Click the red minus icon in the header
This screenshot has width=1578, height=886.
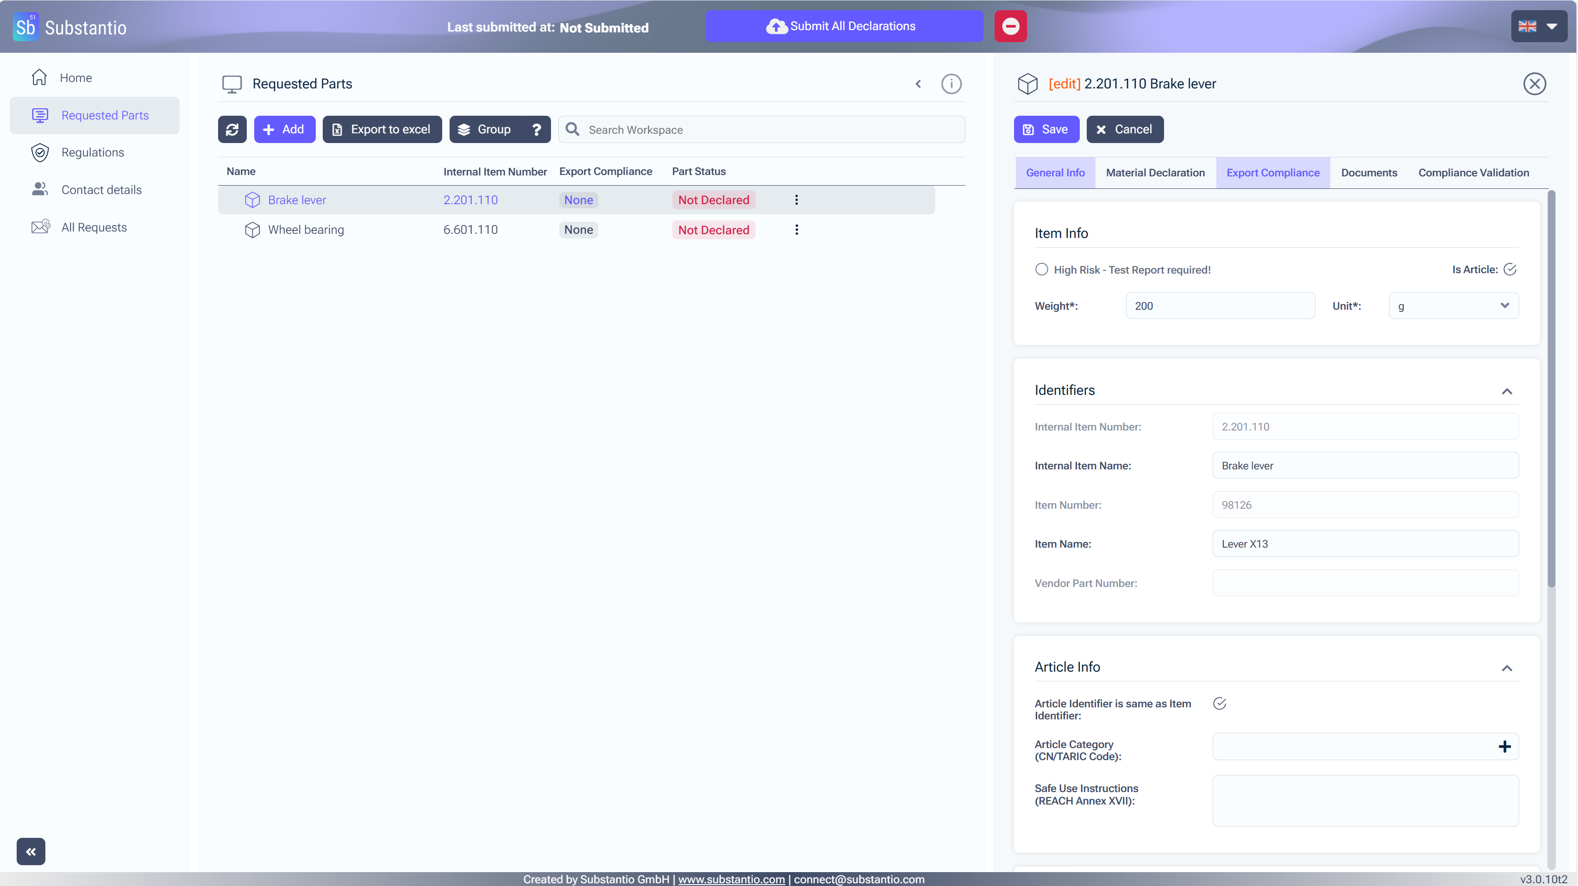[1010, 26]
